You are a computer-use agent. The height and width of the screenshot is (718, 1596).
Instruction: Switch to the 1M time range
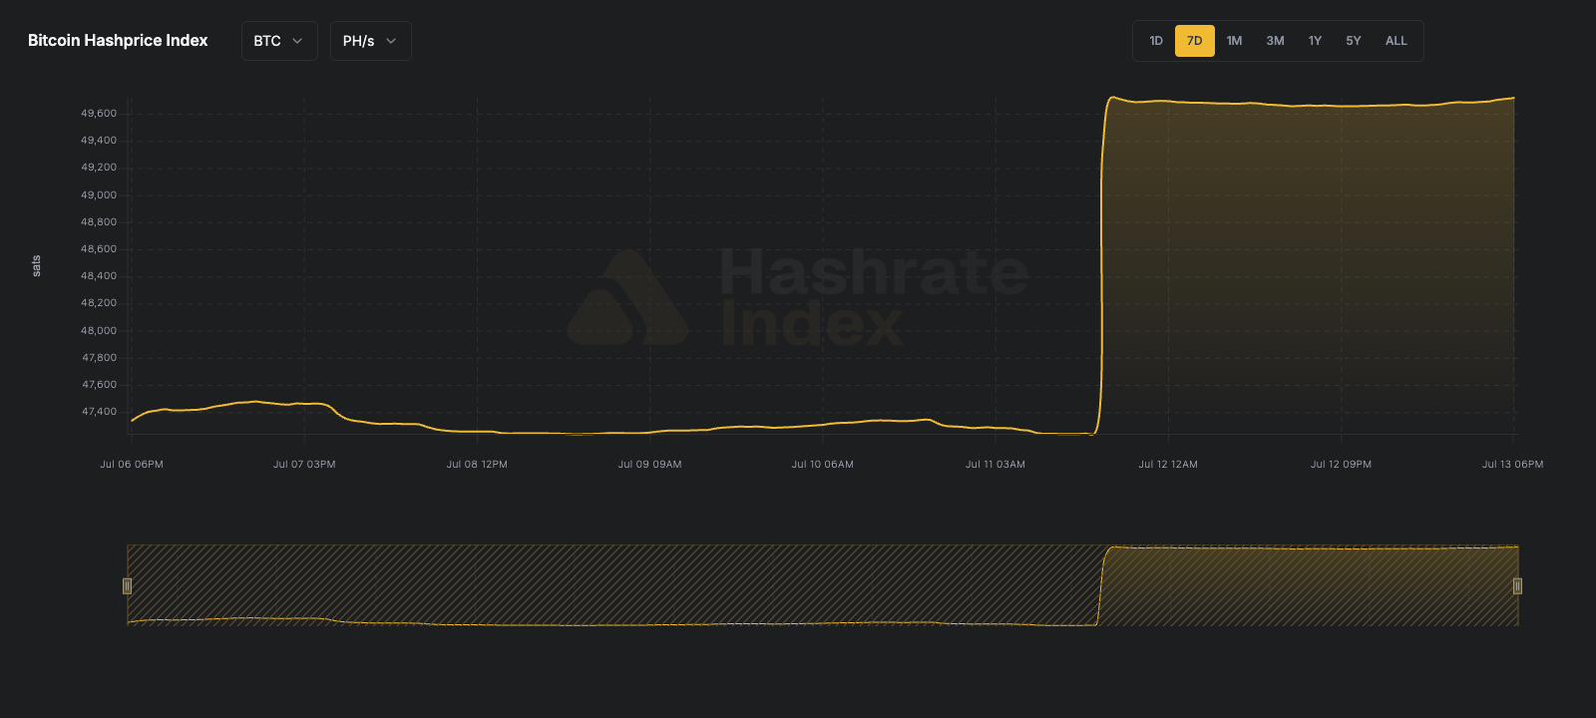tap(1235, 41)
